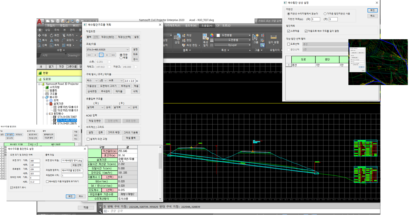Image resolution: width=409 pixels, height=223 pixels.
Task: Collapse the 배수3D tree node
Action: coord(43,97)
